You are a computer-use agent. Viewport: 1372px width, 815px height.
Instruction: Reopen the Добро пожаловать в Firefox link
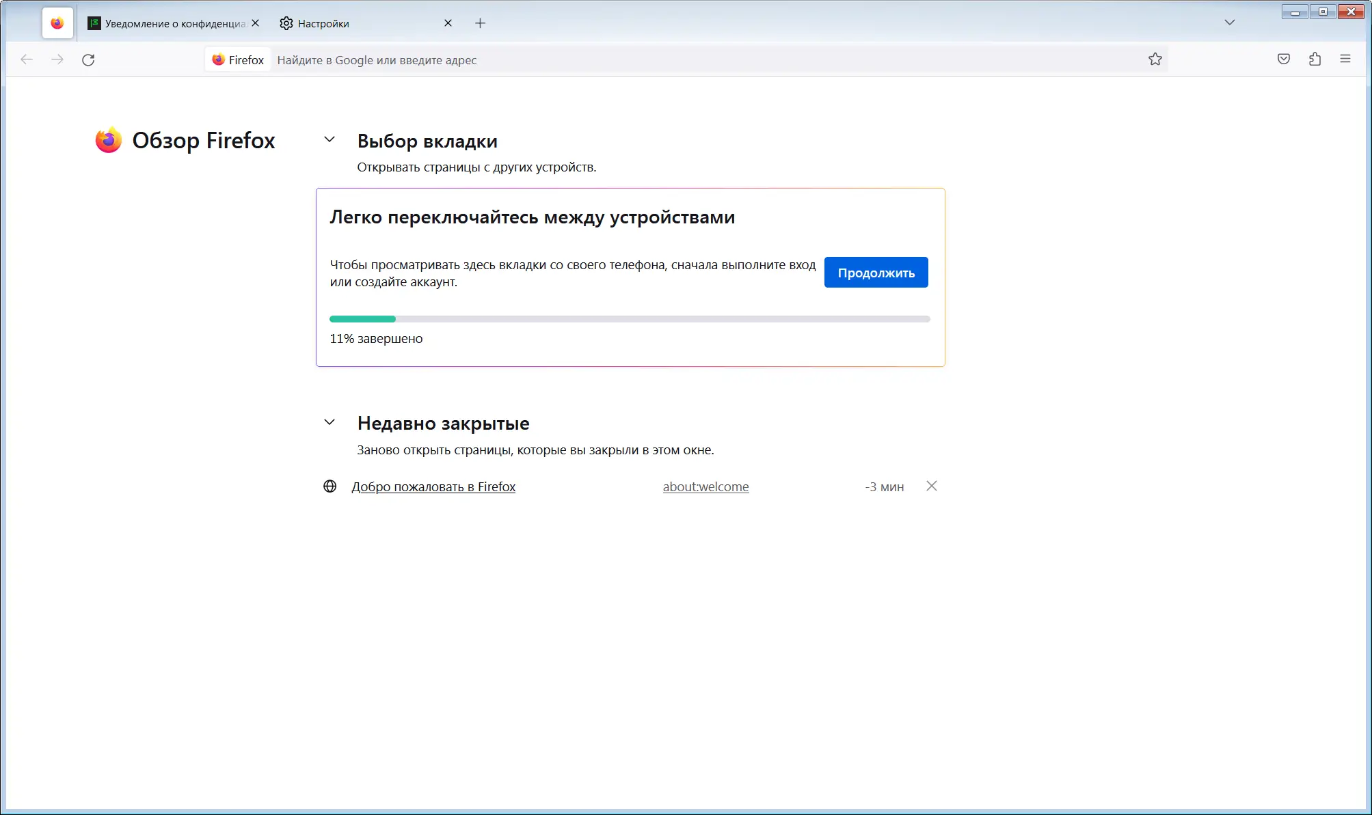[433, 487]
